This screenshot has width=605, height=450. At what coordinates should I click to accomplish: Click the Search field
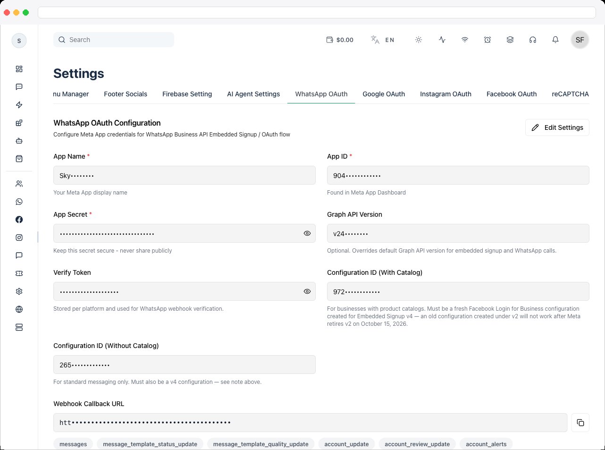click(114, 40)
